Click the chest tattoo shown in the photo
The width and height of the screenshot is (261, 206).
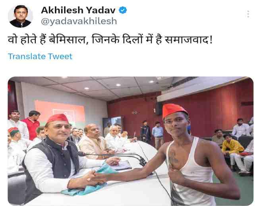tap(173, 157)
